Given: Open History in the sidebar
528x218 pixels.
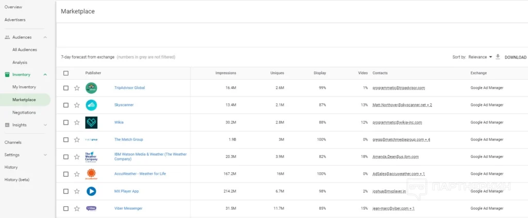Looking at the screenshot, I should [11, 167].
